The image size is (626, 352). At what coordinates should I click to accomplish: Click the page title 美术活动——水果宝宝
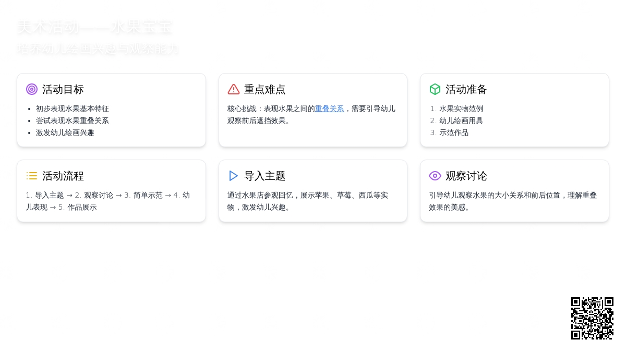(94, 27)
